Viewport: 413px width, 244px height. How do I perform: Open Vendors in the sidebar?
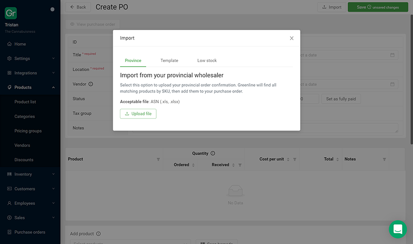tap(22, 145)
